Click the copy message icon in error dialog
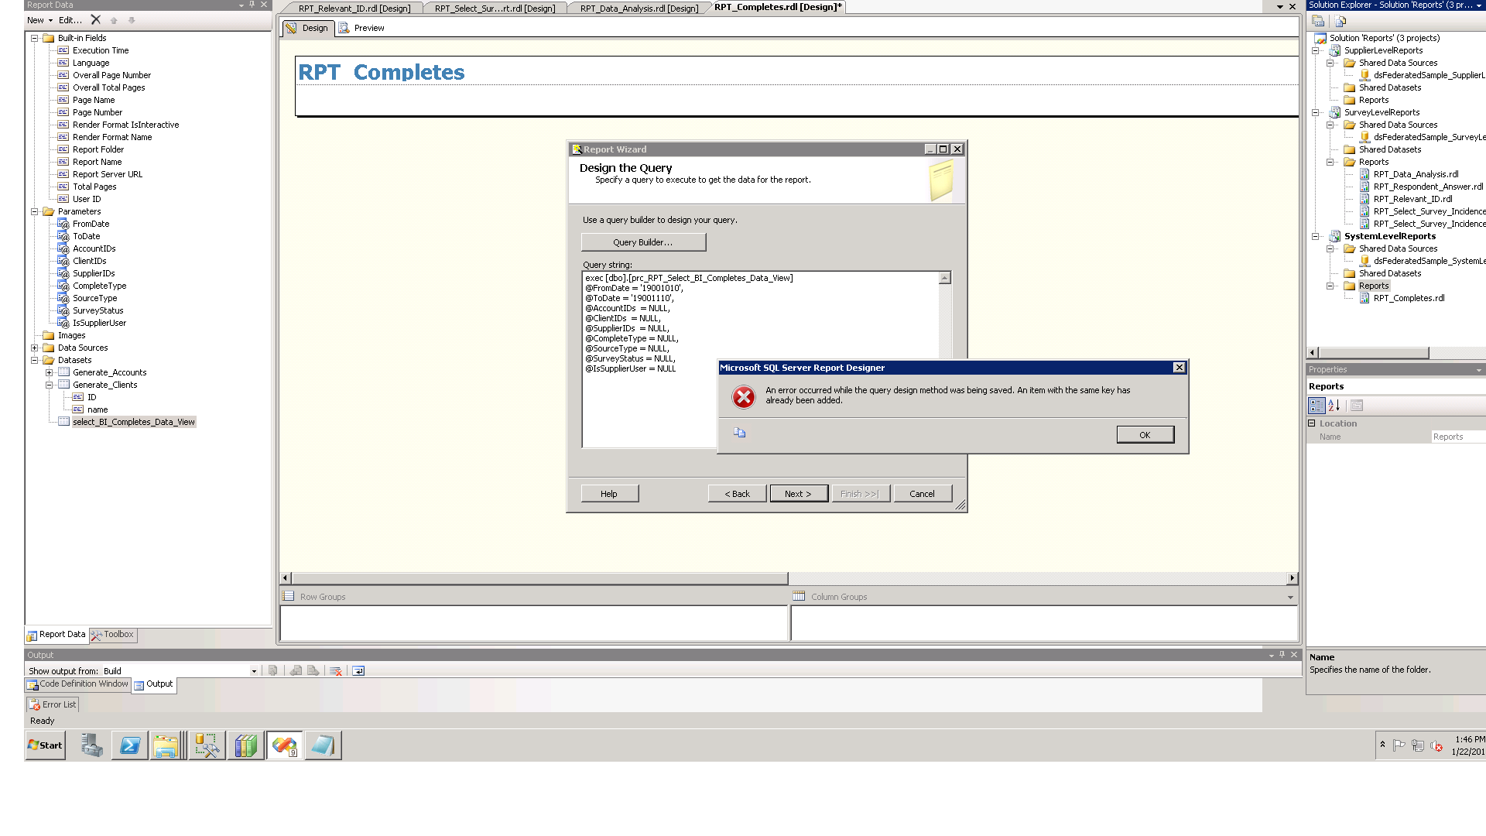 (740, 433)
